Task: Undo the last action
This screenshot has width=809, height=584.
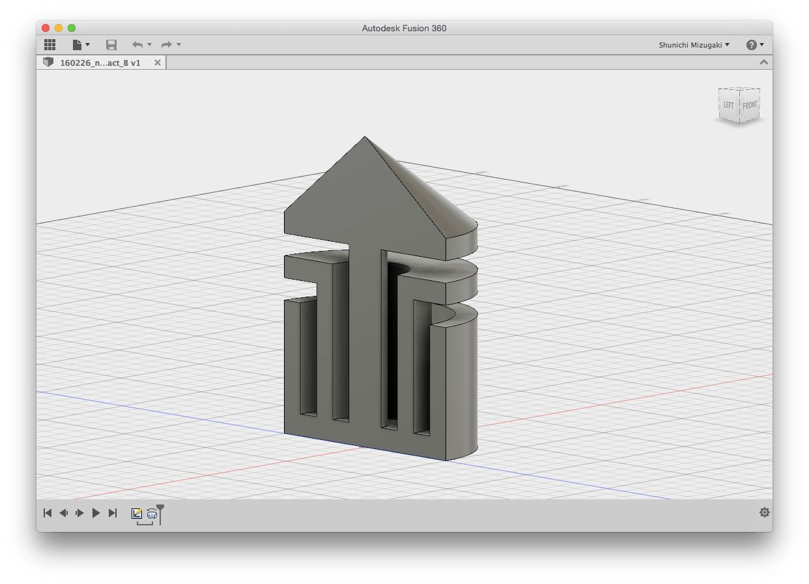Action: pos(137,44)
